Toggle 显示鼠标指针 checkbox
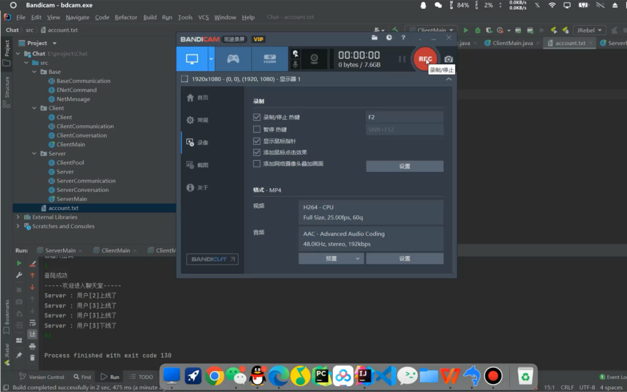The image size is (627, 392). click(x=257, y=141)
